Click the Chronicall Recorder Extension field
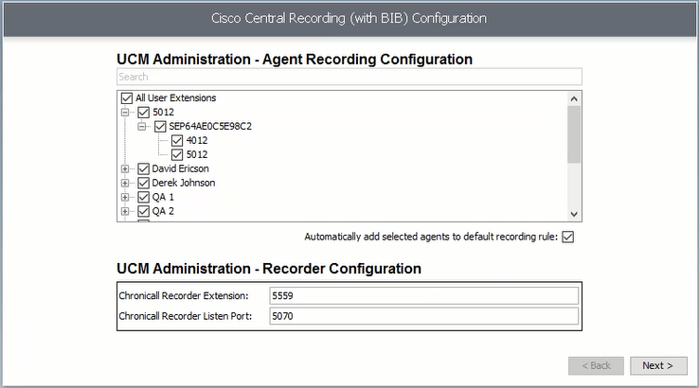 (424, 296)
